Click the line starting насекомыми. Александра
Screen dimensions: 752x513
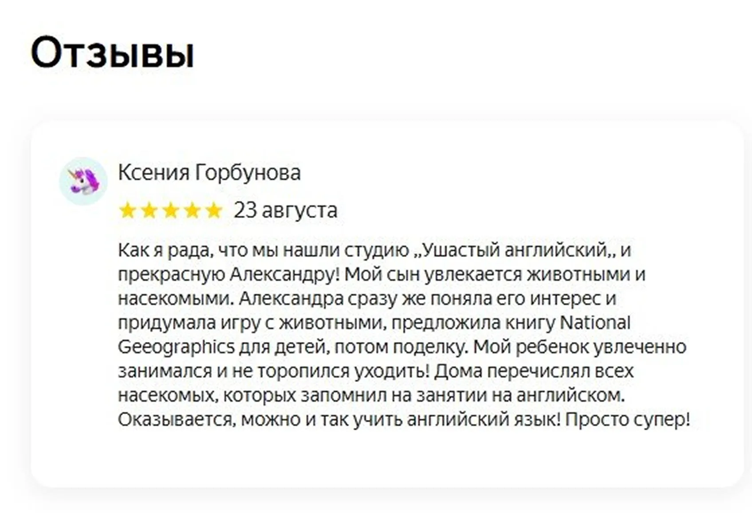click(x=367, y=299)
